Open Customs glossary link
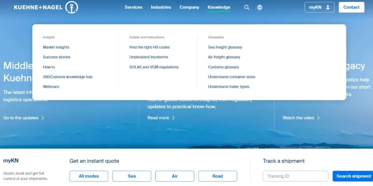The height and width of the screenshot is (186, 373). click(223, 67)
